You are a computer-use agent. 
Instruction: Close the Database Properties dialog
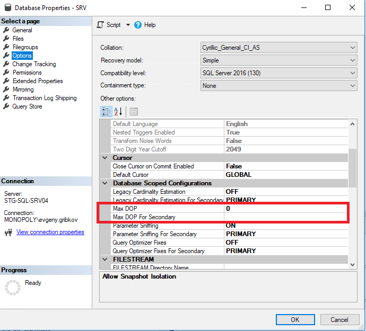coord(352,7)
